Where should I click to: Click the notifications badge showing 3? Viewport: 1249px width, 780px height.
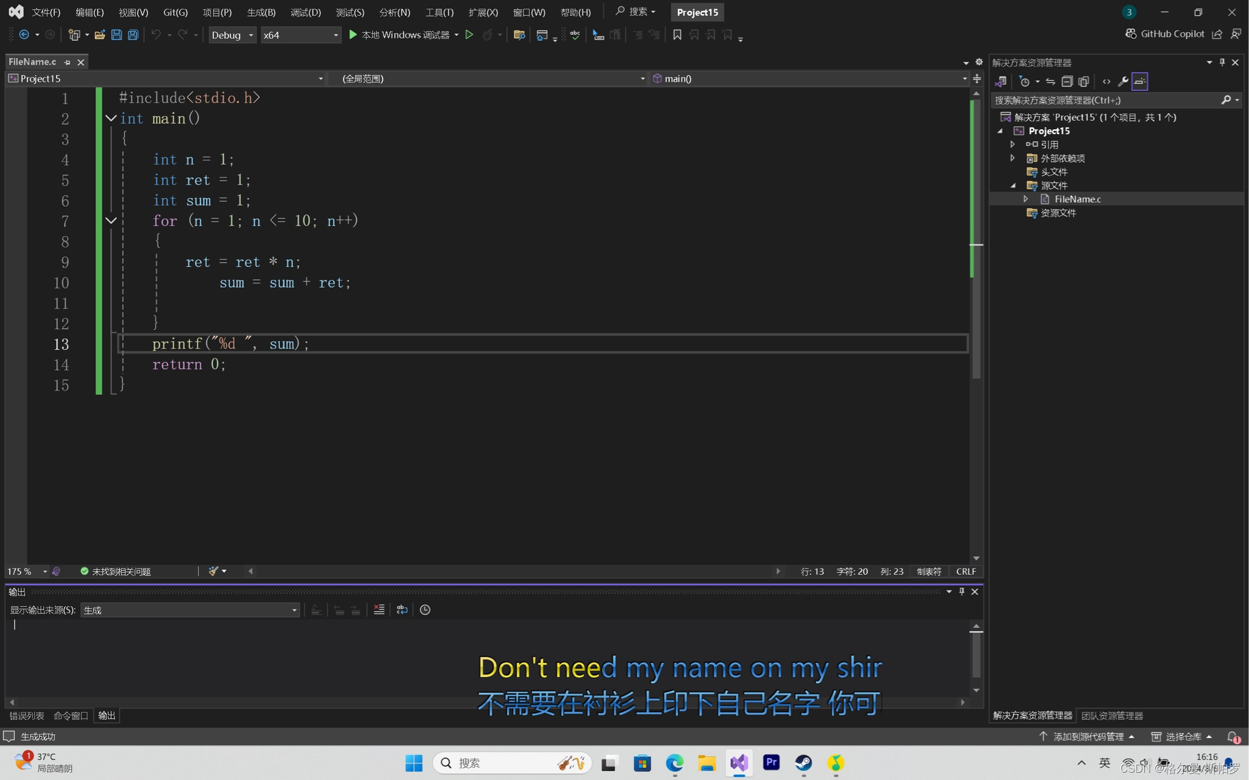(x=1129, y=12)
